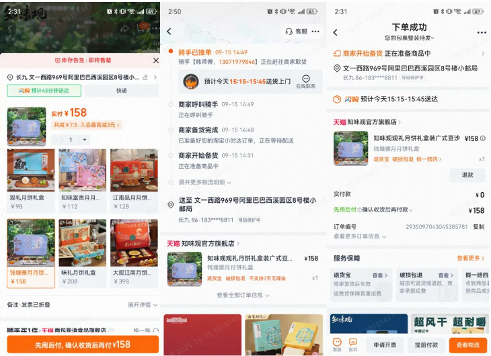Choose 大观江南月饼 ¥398 option
The image size is (491, 356).
(134, 253)
